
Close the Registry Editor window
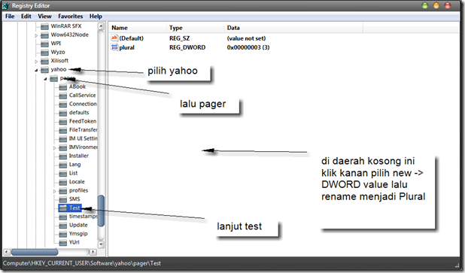[448, 5]
